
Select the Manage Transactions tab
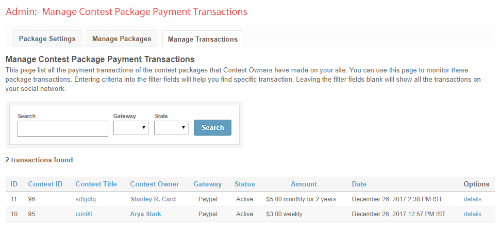tap(203, 39)
